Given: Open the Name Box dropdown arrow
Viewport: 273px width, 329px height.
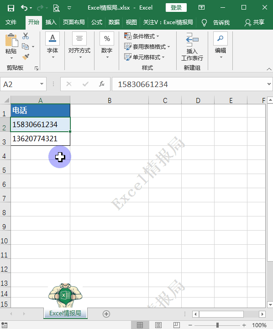Looking at the screenshot, I should 42,84.
